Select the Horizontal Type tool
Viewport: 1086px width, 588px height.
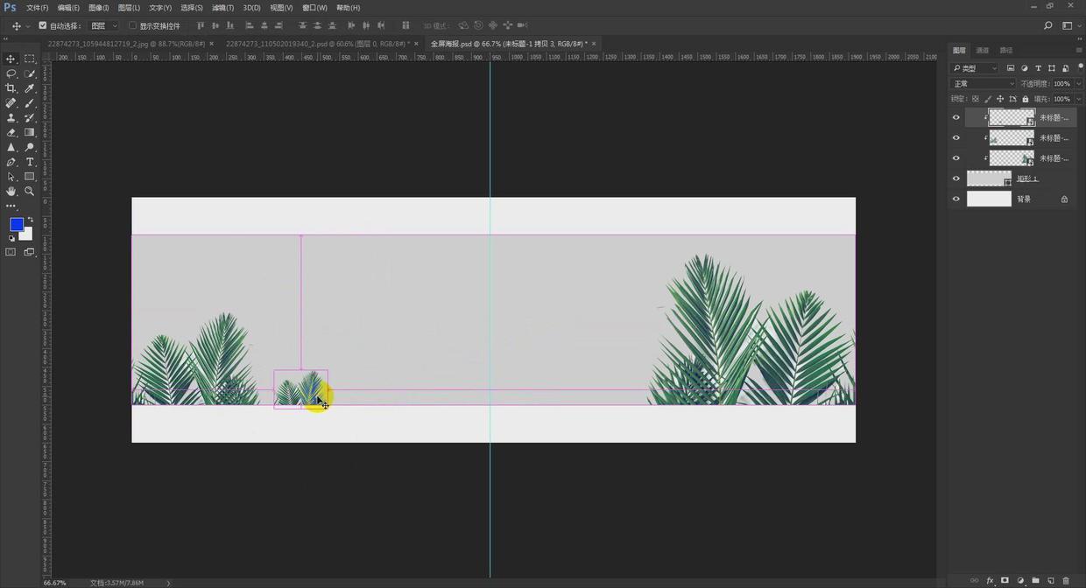coord(30,162)
